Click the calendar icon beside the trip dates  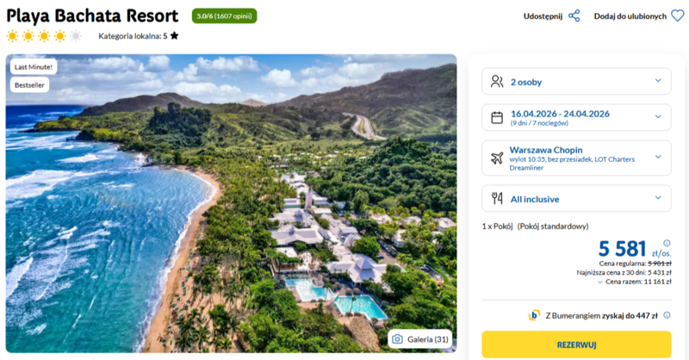[x=497, y=118]
